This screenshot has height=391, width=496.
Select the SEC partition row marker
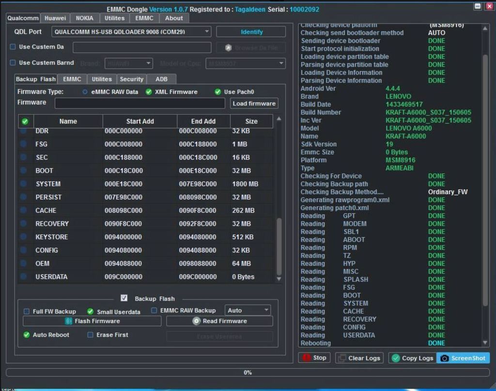[23, 157]
